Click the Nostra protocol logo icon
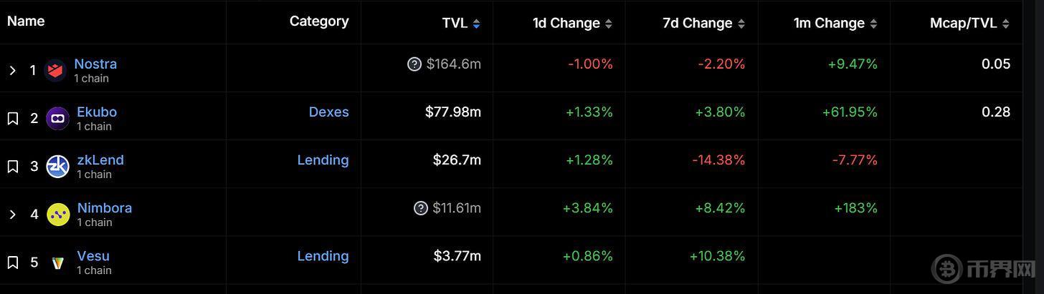The image size is (1044, 294). (56, 70)
